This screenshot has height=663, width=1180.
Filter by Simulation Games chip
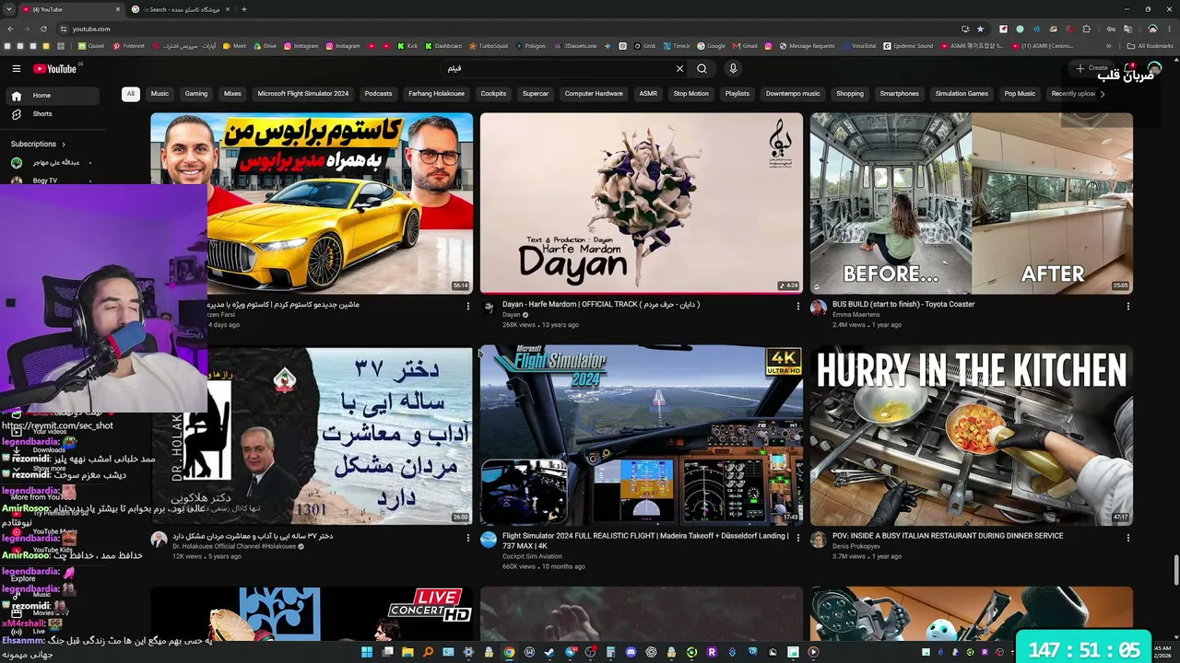pyautogui.click(x=962, y=94)
